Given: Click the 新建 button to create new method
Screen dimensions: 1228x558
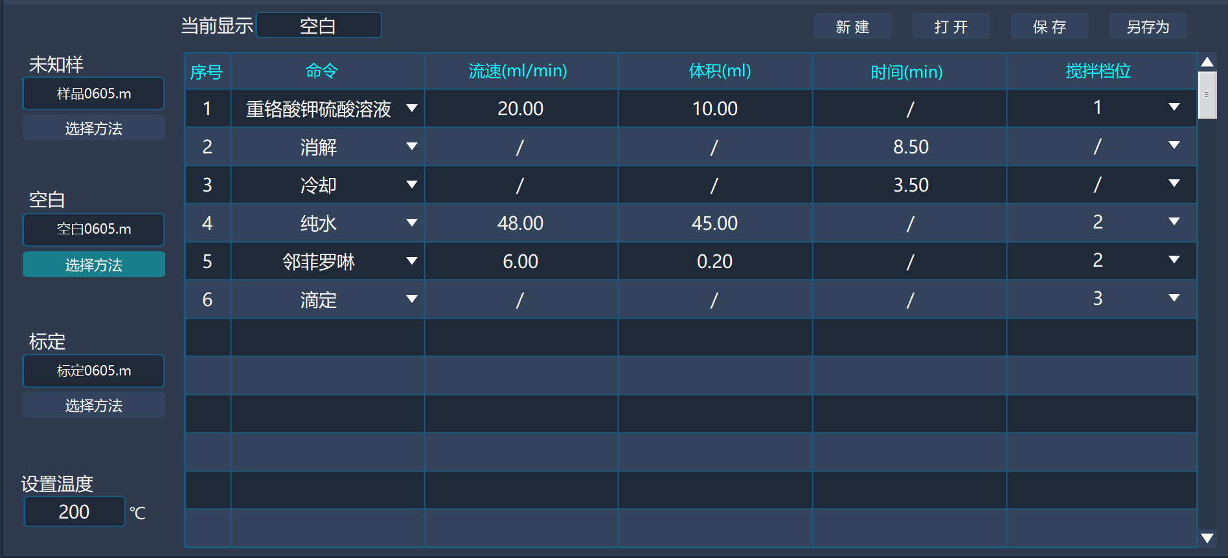Looking at the screenshot, I should (852, 26).
